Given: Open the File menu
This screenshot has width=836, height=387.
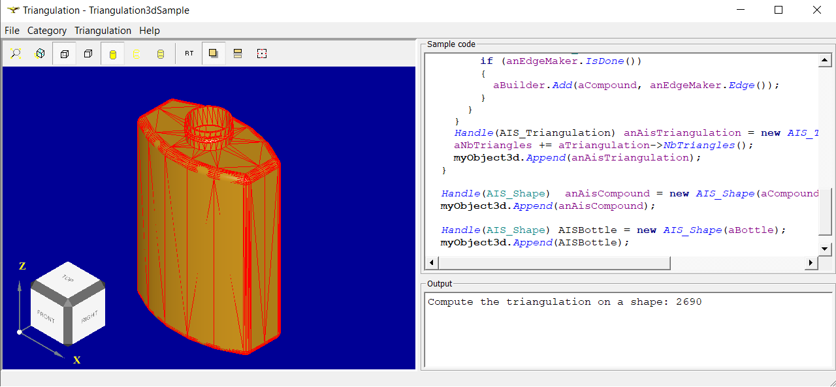Looking at the screenshot, I should [12, 31].
